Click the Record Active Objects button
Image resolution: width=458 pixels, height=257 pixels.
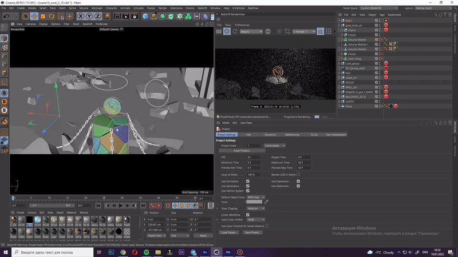[152, 206]
